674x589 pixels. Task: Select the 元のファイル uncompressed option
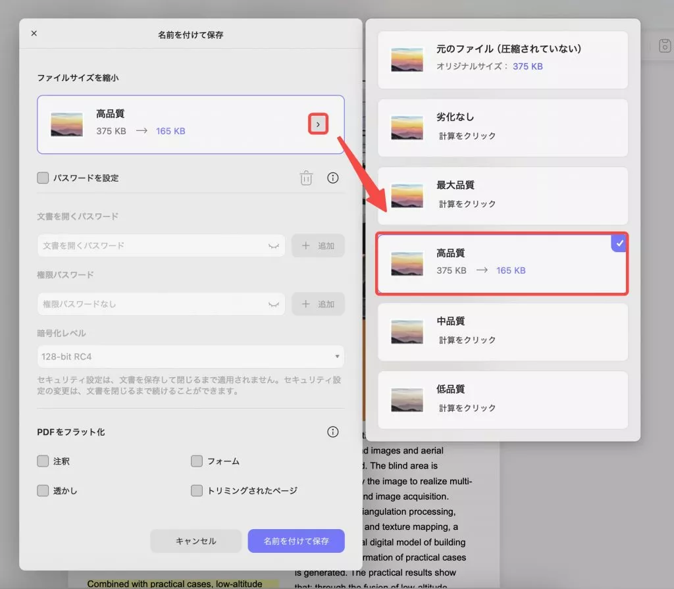pyautogui.click(x=502, y=59)
